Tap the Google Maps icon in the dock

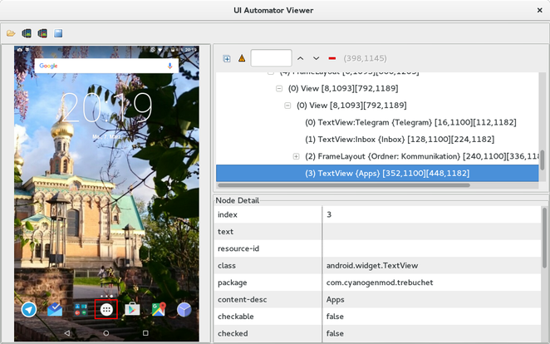coord(159,309)
